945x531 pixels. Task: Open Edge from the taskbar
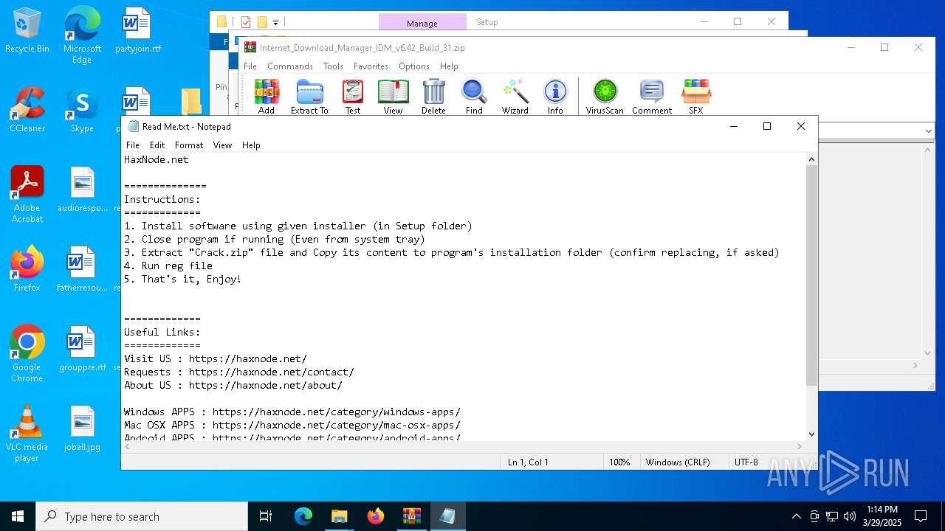pyautogui.click(x=303, y=516)
